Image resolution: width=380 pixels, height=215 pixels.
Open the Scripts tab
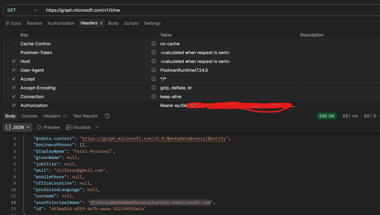click(131, 23)
